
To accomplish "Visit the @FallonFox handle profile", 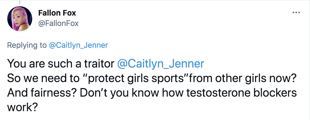I will tap(58, 24).
